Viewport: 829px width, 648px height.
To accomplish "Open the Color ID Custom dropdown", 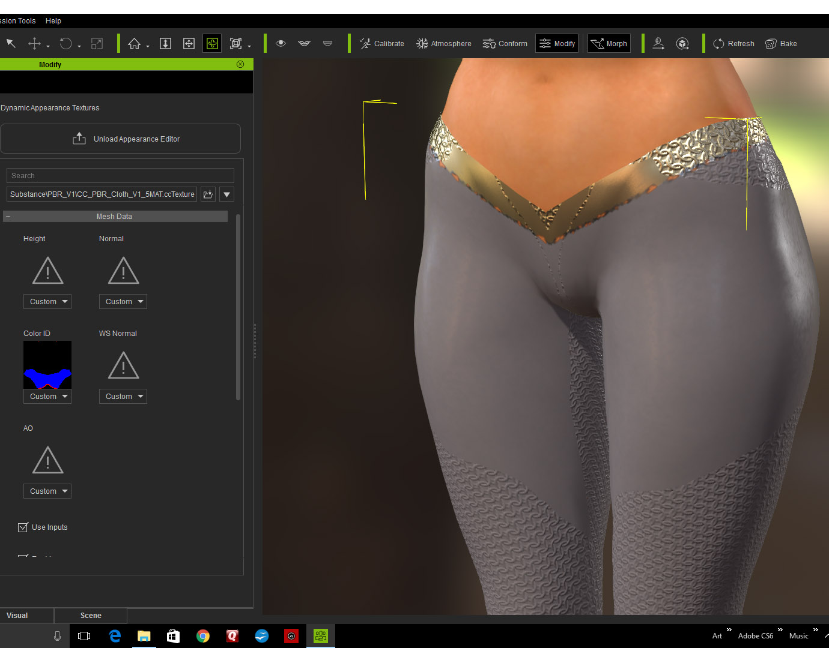I will pos(47,397).
